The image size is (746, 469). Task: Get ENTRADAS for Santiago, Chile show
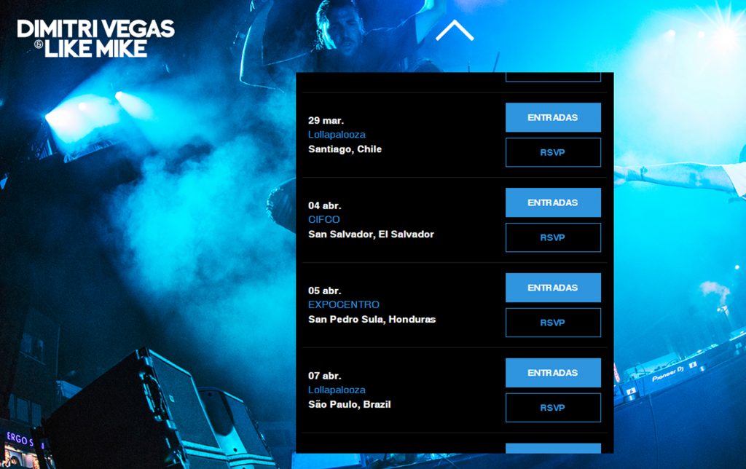pos(553,117)
